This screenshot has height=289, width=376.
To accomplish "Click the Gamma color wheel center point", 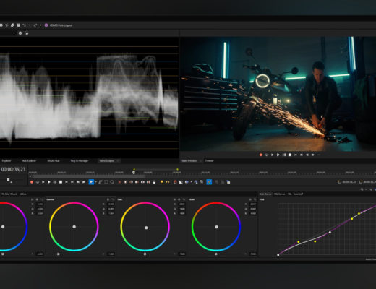I will (74, 227).
